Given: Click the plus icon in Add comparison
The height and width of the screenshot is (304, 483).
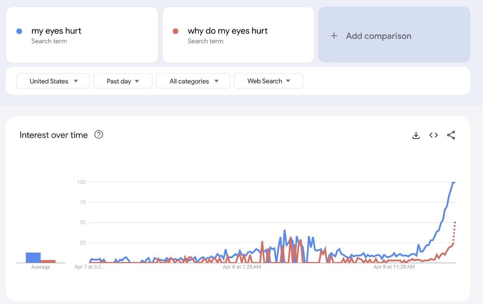Looking at the screenshot, I should tap(334, 36).
